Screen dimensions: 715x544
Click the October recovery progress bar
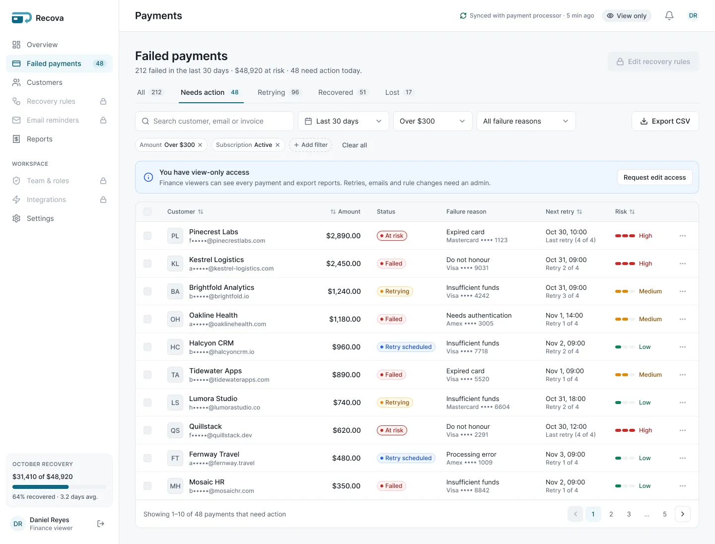click(59, 487)
